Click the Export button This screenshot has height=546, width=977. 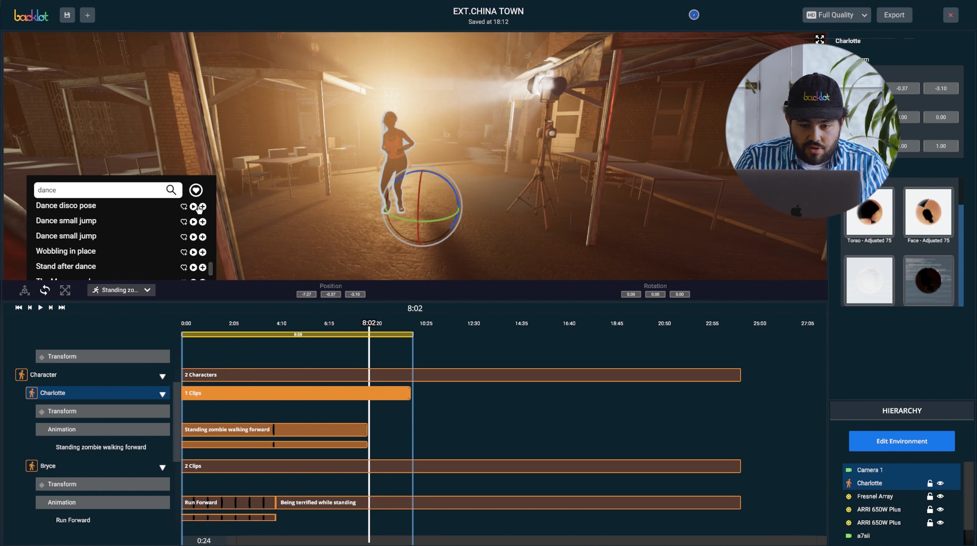(894, 15)
